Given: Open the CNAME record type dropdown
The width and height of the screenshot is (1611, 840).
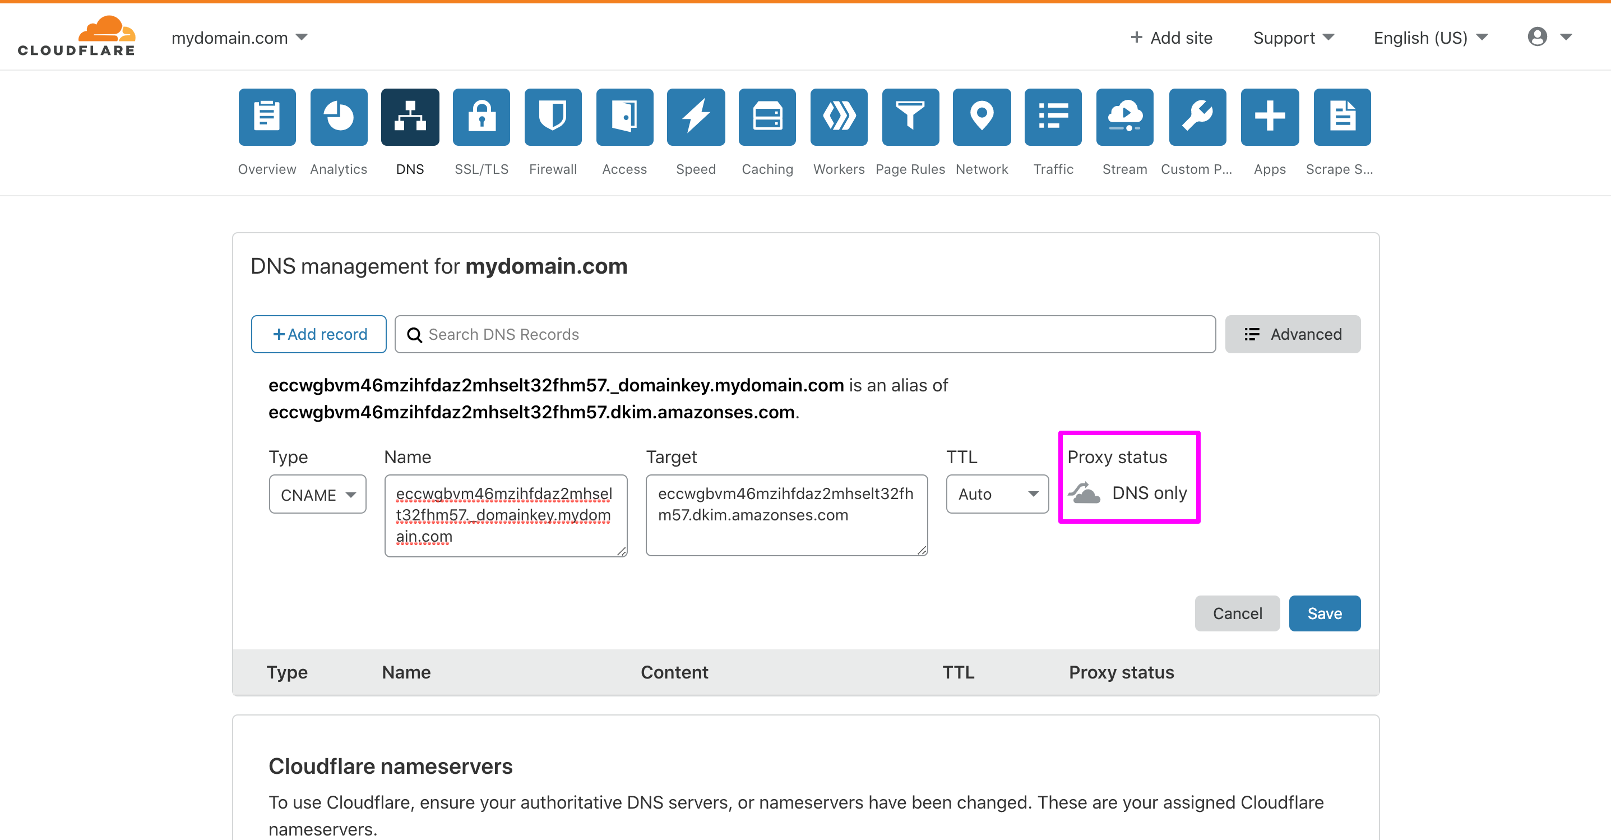Looking at the screenshot, I should tap(318, 494).
